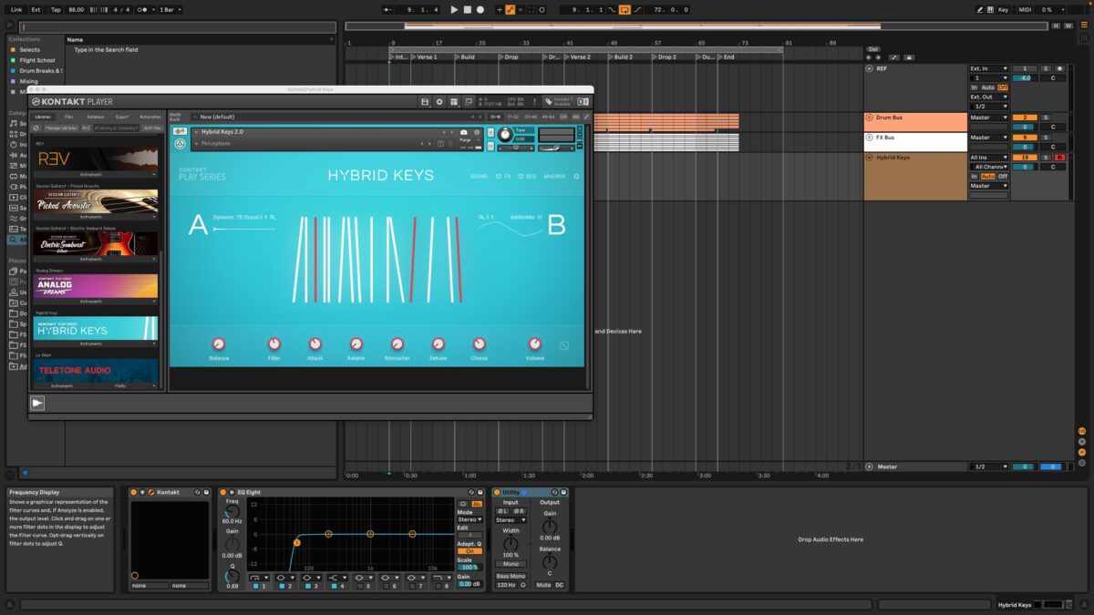Select the Drop locator in arrangement
This screenshot has height=615, width=1094.
511,56
